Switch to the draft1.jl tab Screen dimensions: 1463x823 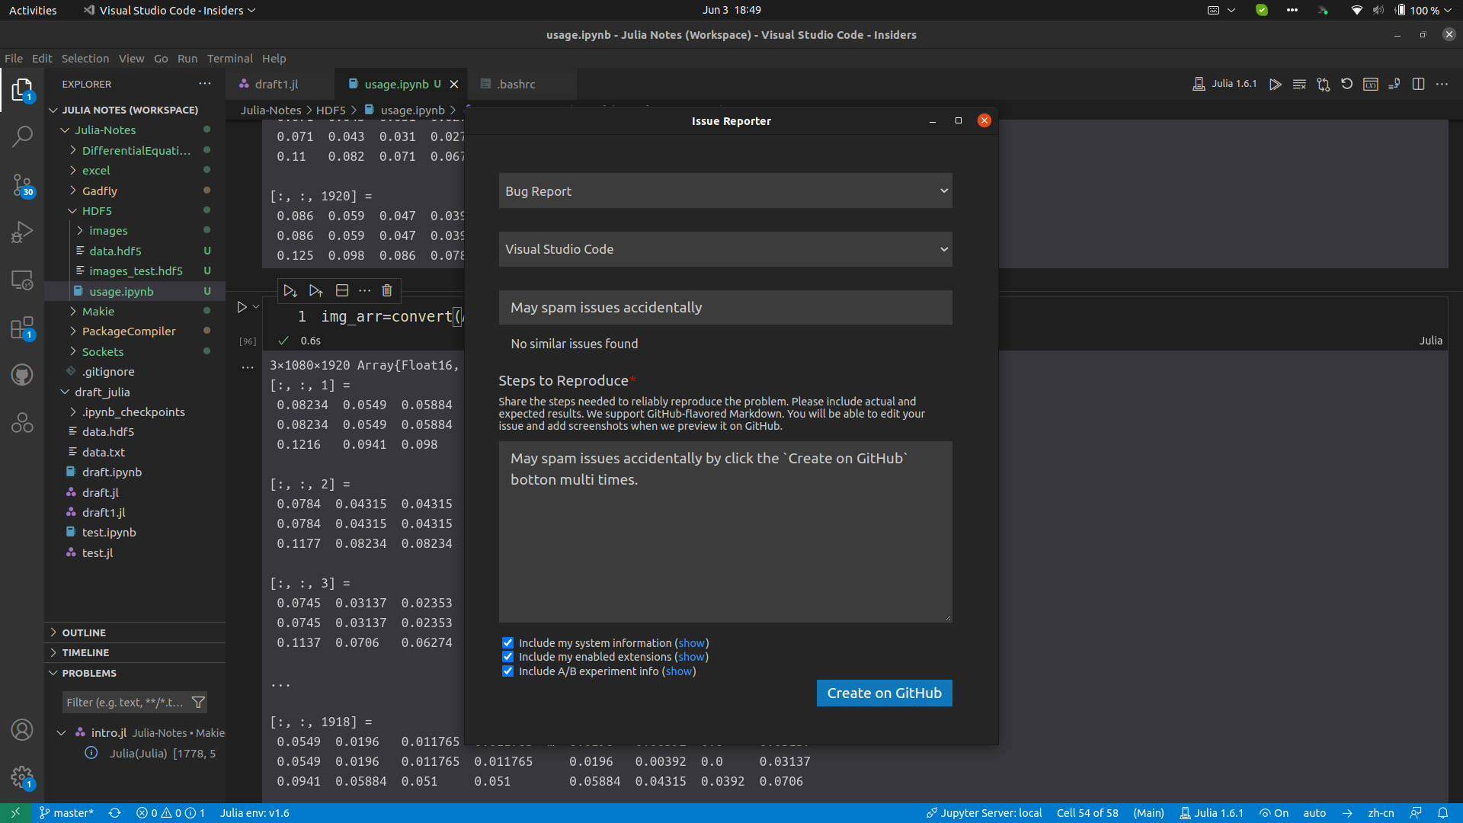pyautogui.click(x=276, y=85)
